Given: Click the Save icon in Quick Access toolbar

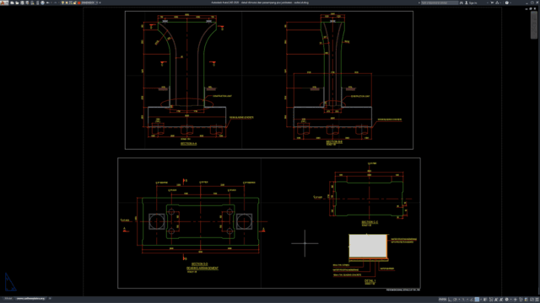Looking at the screenshot, I should 22,3.
